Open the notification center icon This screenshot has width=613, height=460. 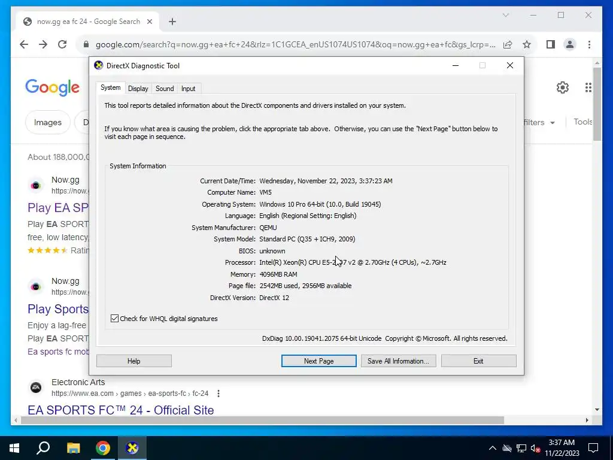pyautogui.click(x=593, y=448)
